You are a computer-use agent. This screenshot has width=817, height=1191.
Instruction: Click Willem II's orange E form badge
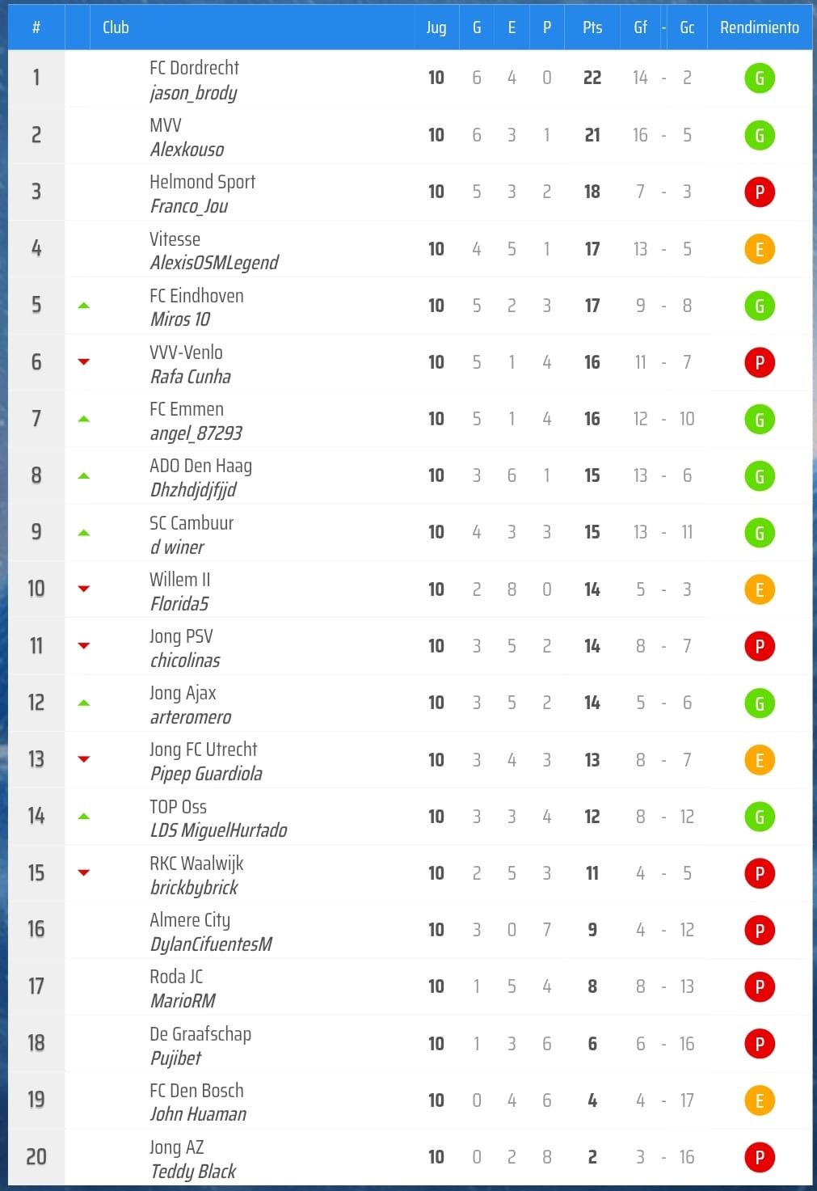pos(759,589)
